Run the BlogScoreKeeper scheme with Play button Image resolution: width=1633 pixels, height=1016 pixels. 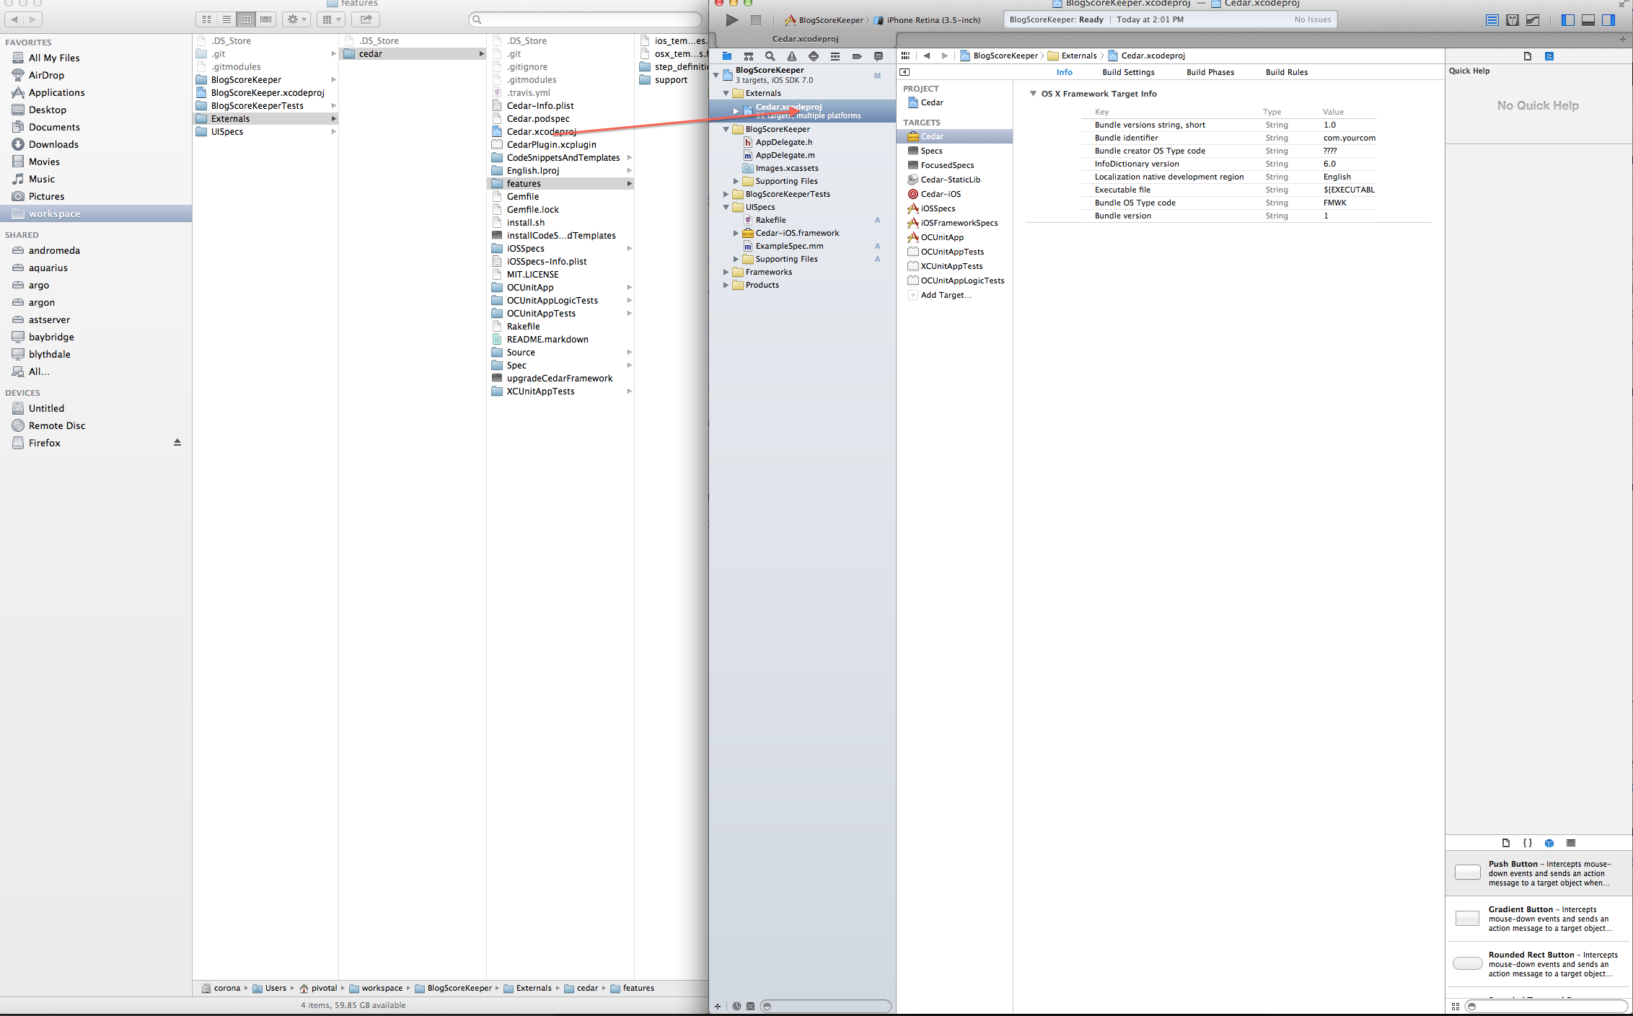pos(732,20)
